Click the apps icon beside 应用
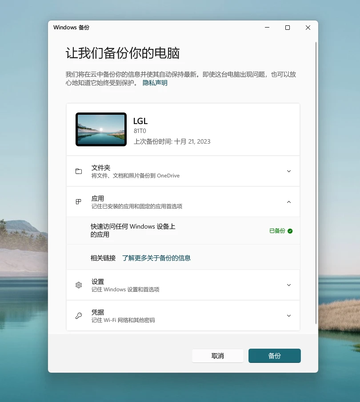 coord(79,202)
